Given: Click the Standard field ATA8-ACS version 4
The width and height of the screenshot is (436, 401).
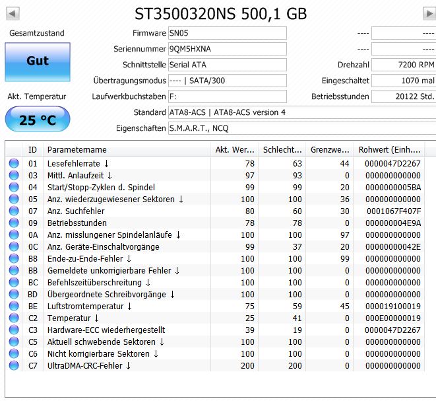Looking at the screenshot, I should tap(302, 112).
